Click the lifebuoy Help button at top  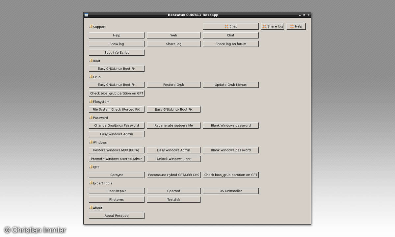coord(296,26)
